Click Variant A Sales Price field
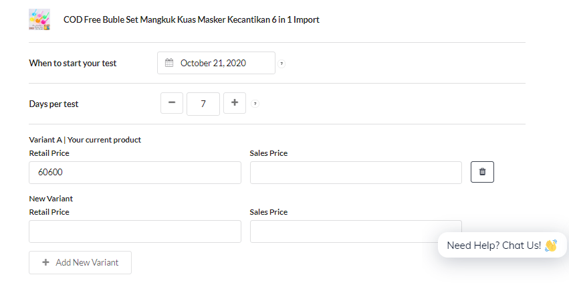Viewport: 569px width, 283px height. pos(356,173)
